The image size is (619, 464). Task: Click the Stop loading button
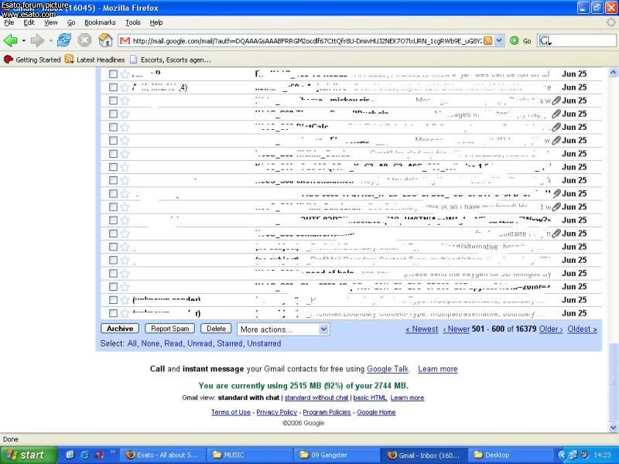click(84, 40)
